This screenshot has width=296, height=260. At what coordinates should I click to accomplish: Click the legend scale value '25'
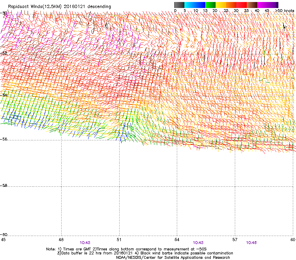226,11
